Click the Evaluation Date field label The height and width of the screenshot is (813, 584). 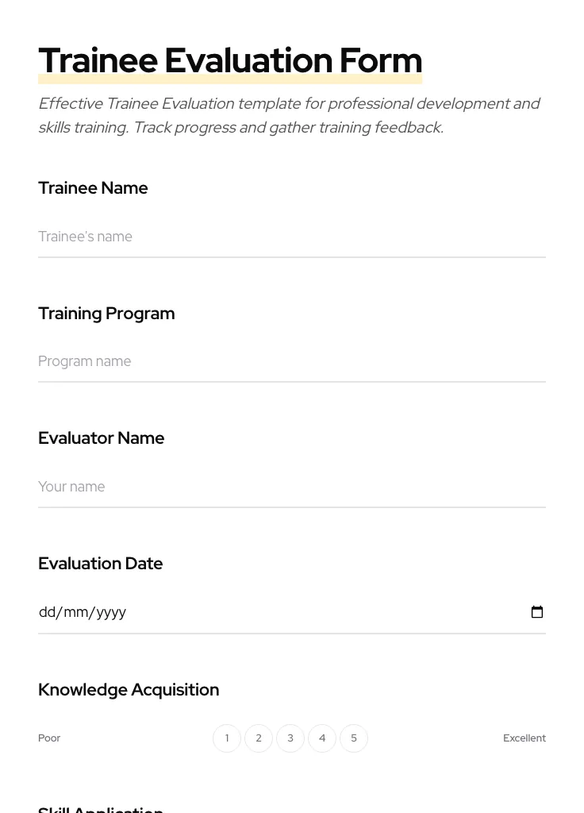coord(100,564)
